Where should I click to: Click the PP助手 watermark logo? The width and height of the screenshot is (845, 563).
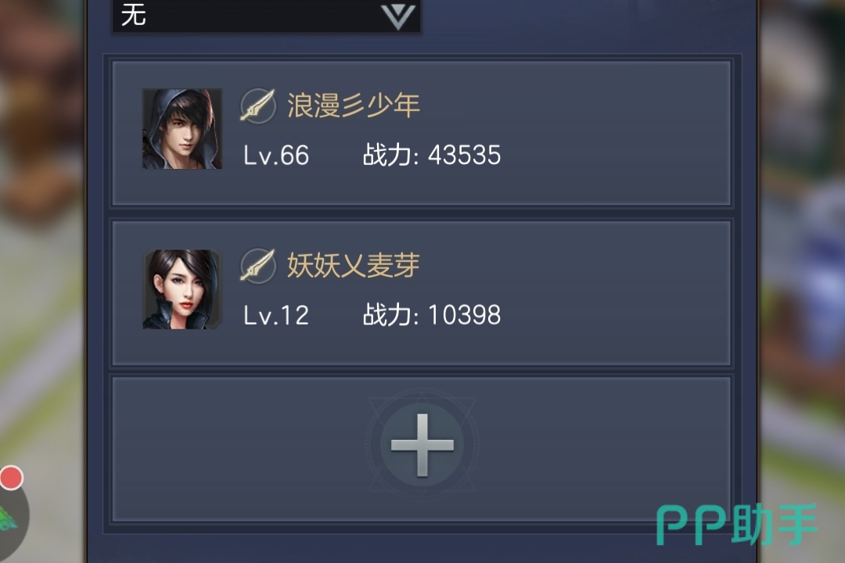(x=737, y=525)
